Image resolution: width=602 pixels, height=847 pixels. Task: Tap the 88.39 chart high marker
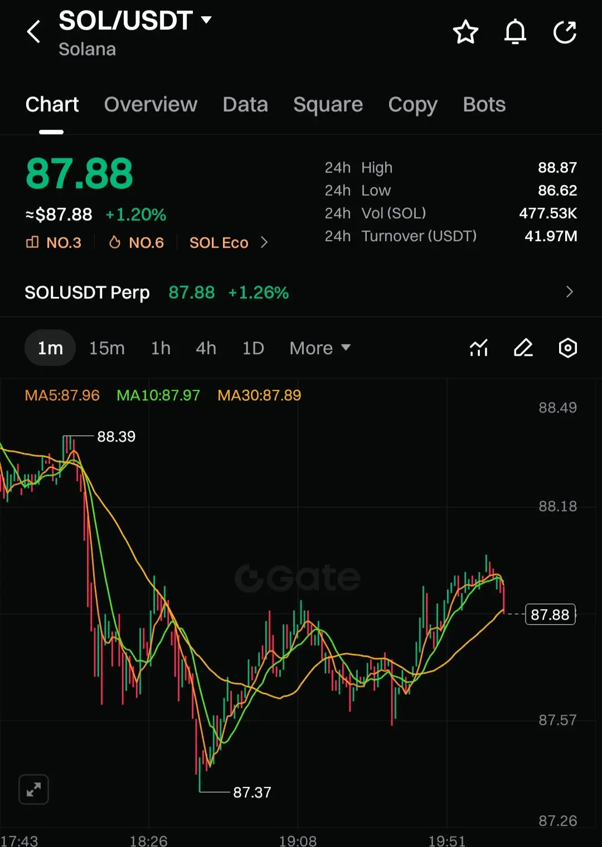click(116, 437)
